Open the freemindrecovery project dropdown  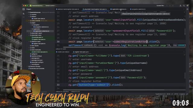coord(37,6)
